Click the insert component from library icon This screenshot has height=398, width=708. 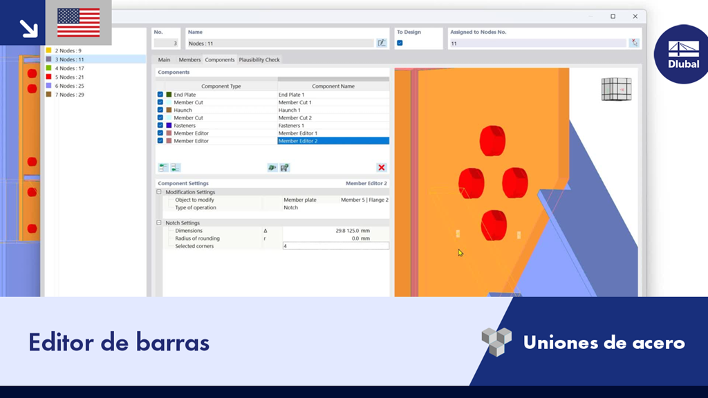(x=272, y=168)
